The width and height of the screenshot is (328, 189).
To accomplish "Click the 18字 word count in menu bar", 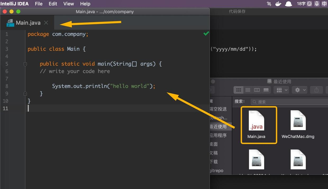I will tap(301, 4).
